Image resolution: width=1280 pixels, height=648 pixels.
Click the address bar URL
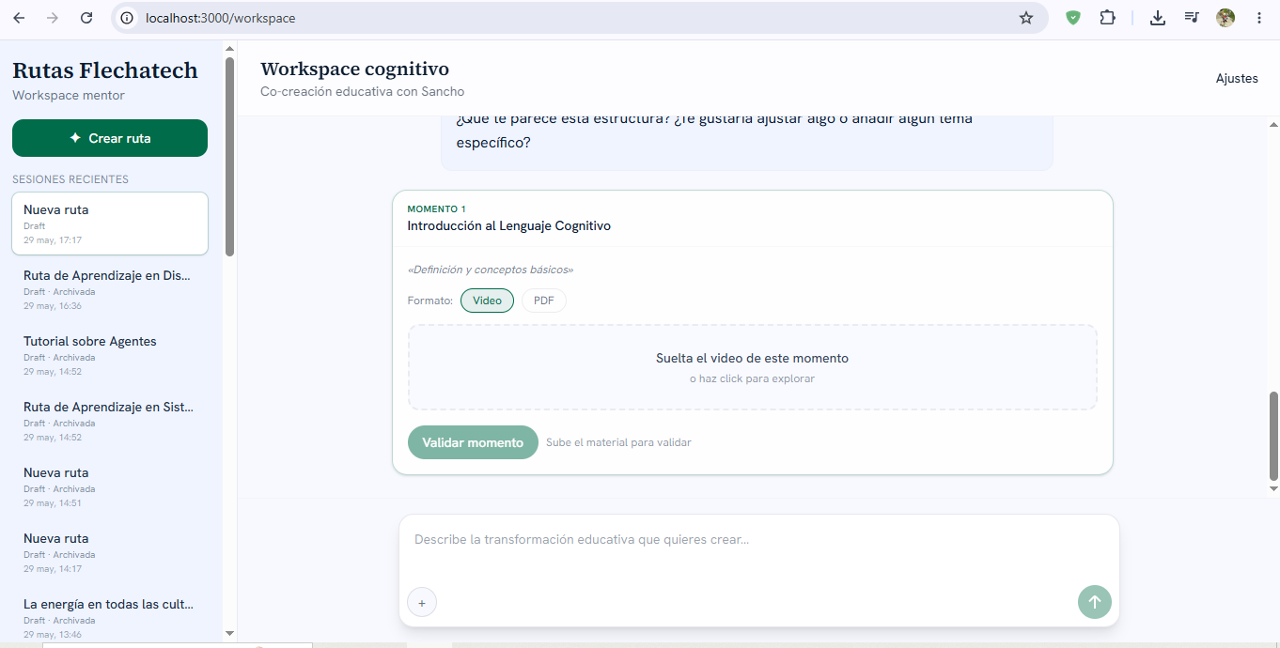tap(221, 18)
